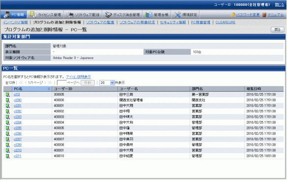Screen dimensions: 287x180
Task: Click the PC icon beside cl203
Action: click(7, 117)
